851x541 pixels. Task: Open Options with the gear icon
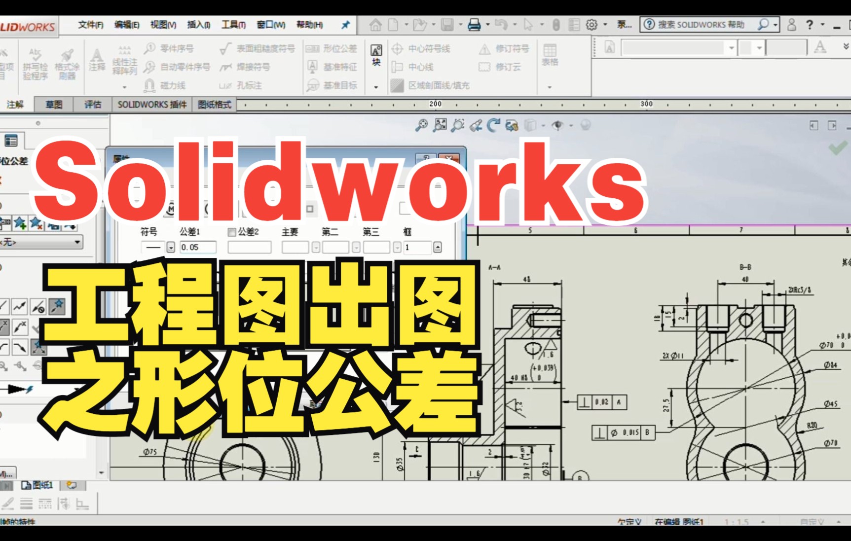[x=591, y=25]
